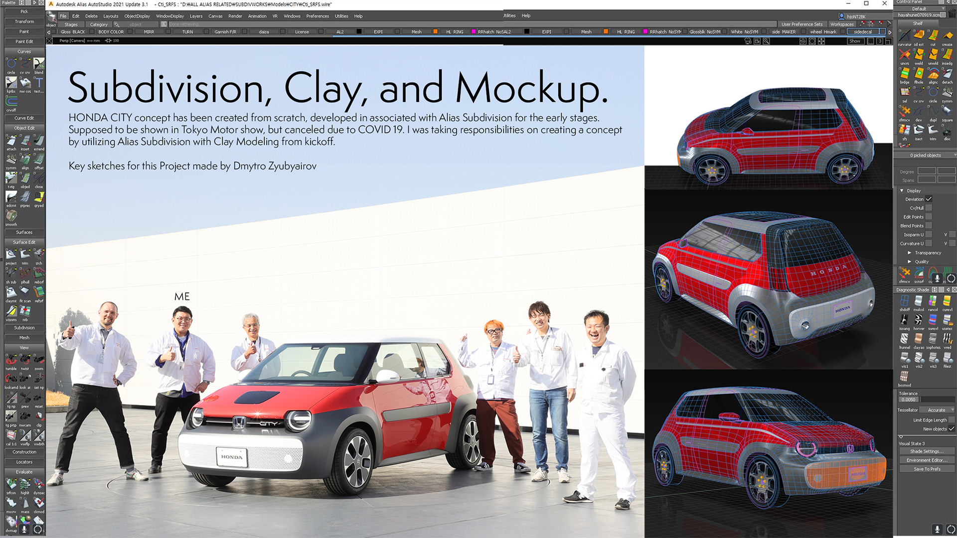Open the File menu
The width and height of the screenshot is (957, 538).
click(x=63, y=16)
